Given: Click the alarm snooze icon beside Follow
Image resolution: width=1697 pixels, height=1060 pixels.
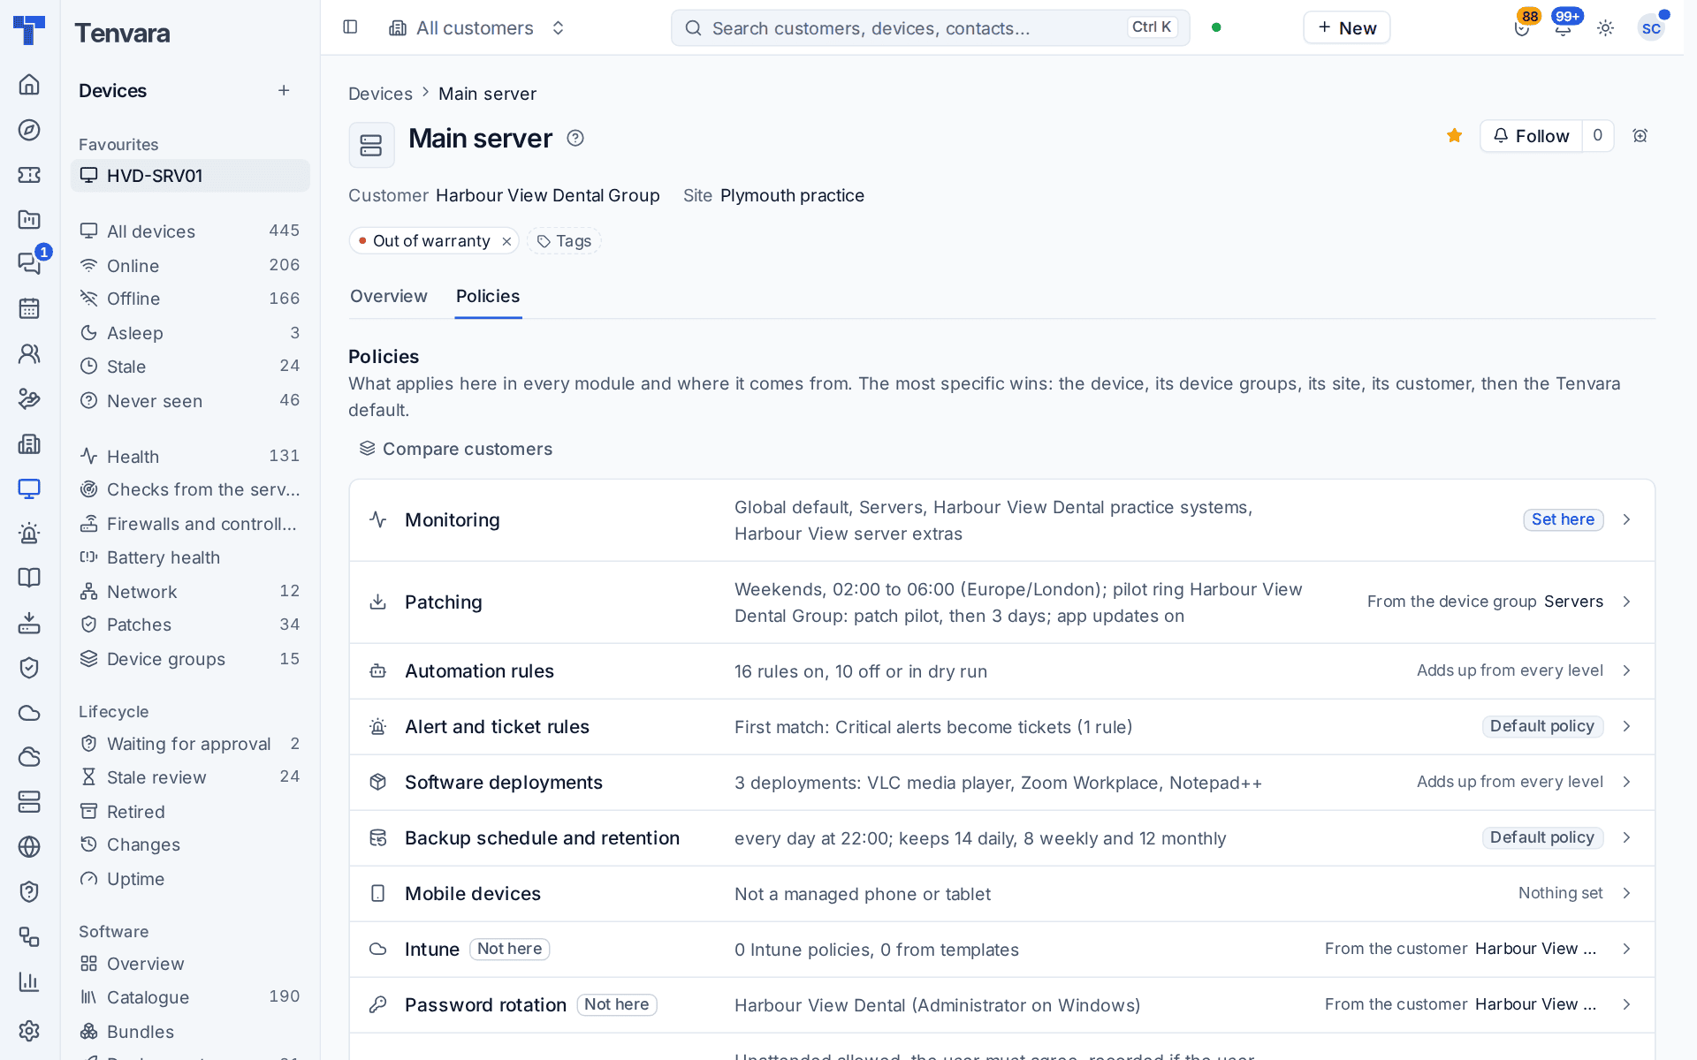Looking at the screenshot, I should click(1640, 136).
